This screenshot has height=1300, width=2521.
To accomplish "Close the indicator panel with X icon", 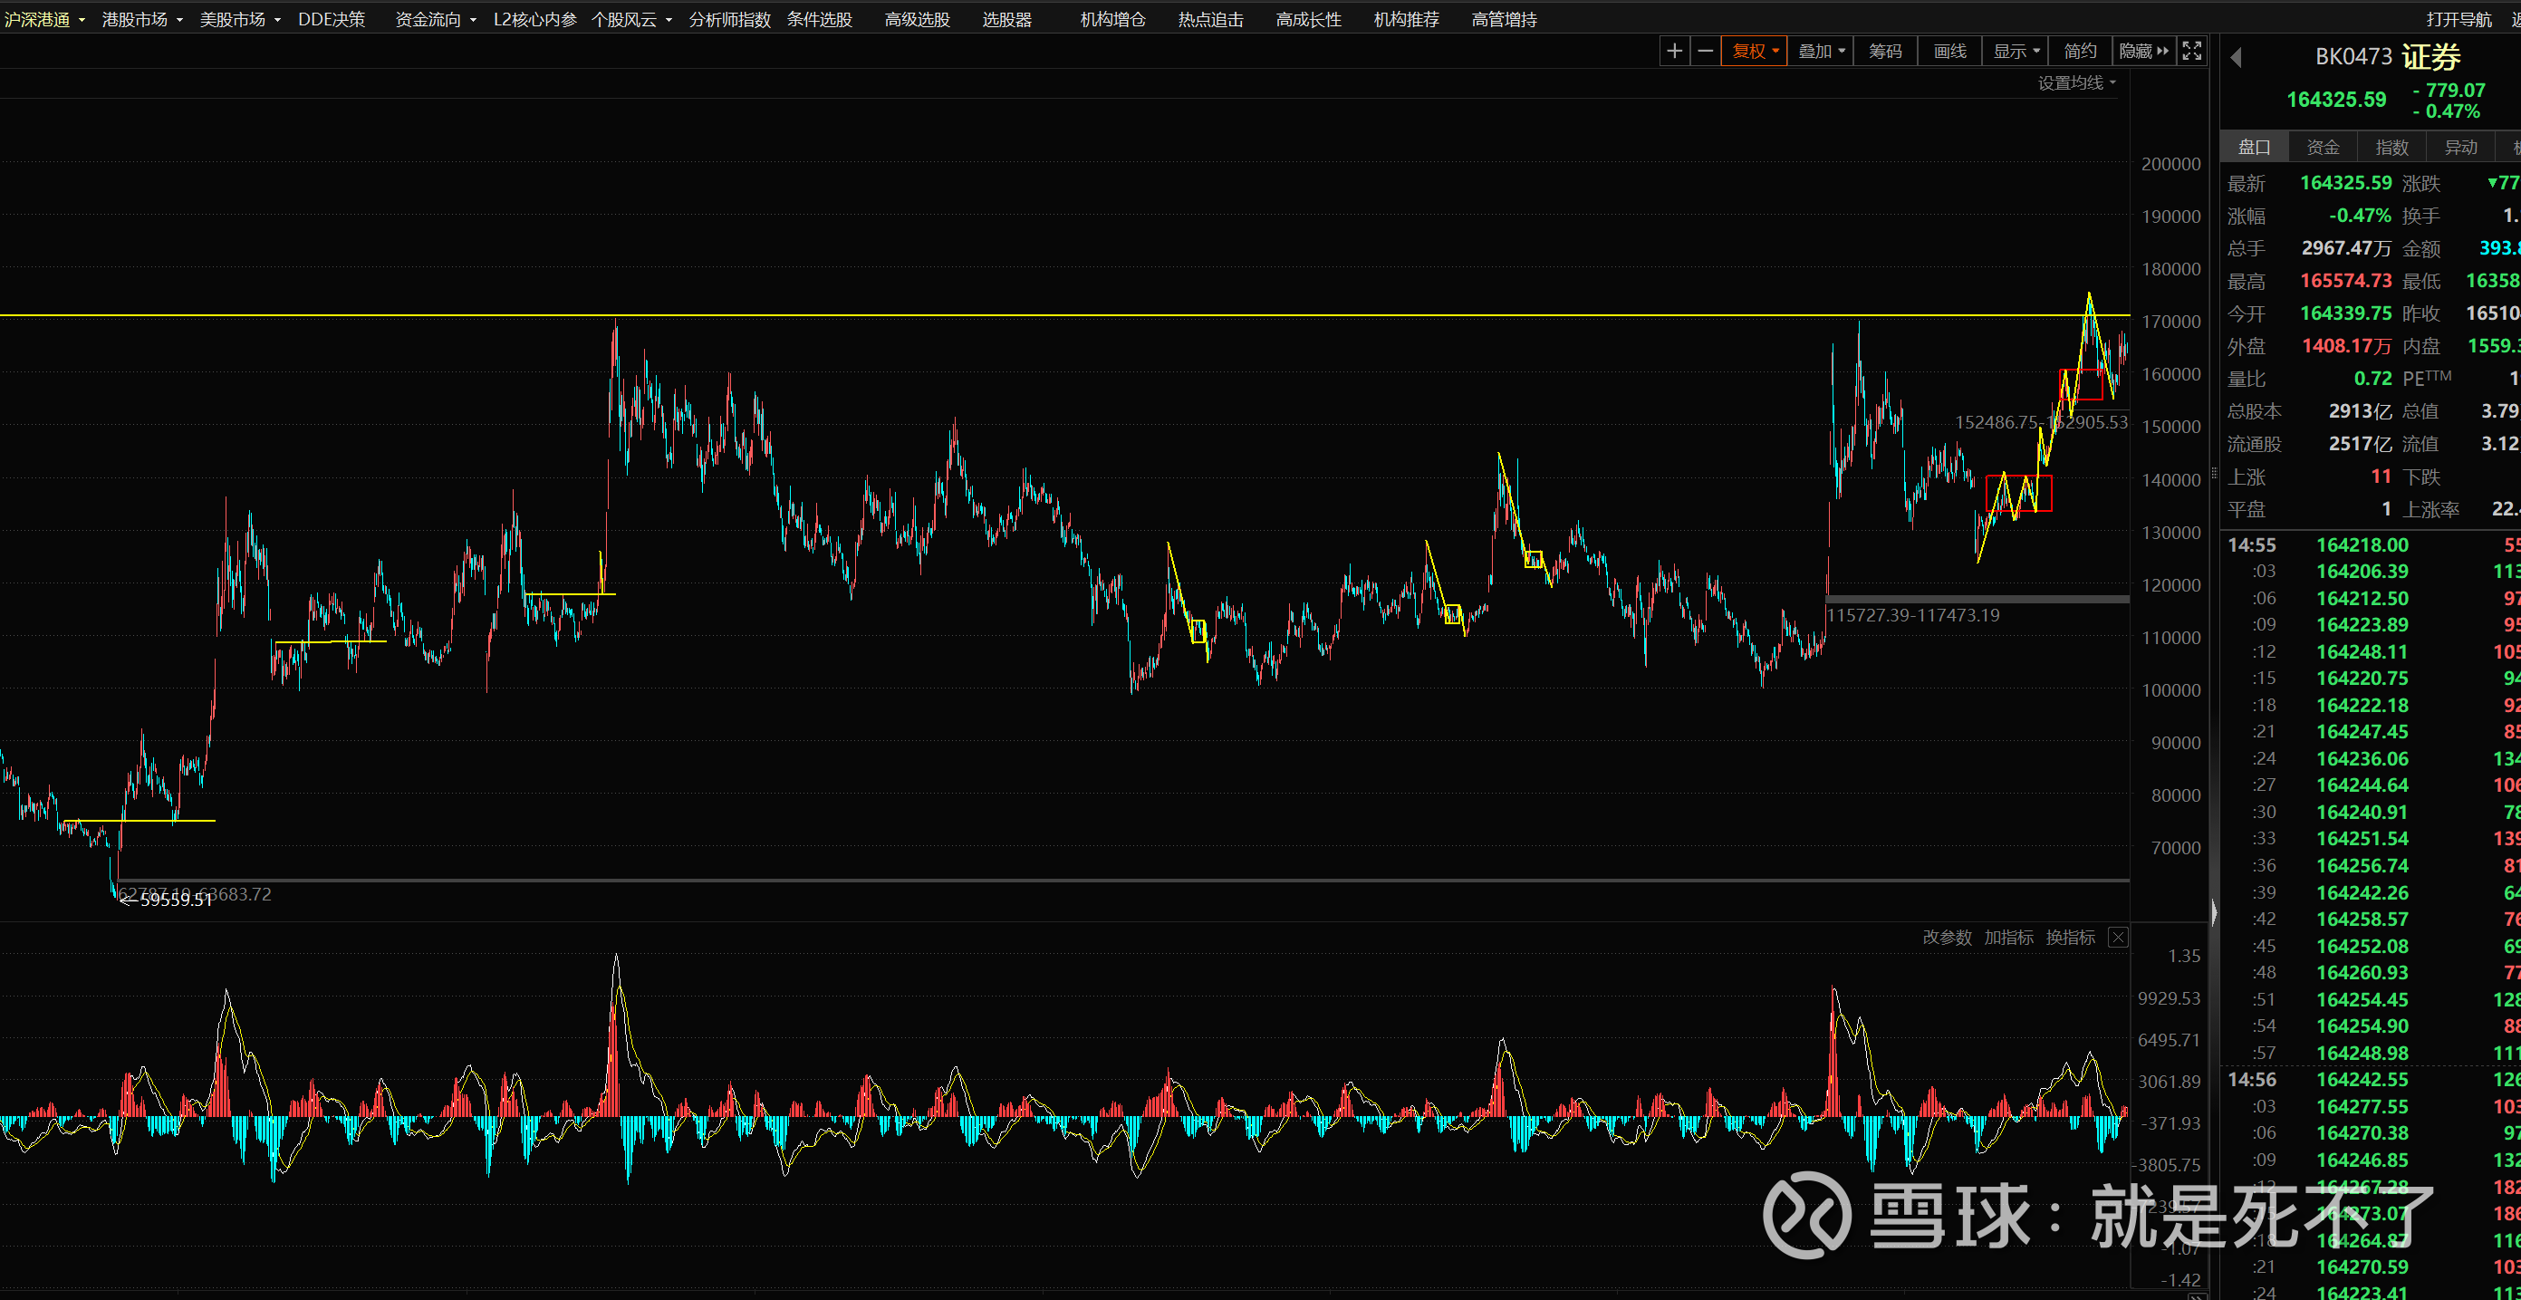I will tap(2118, 937).
